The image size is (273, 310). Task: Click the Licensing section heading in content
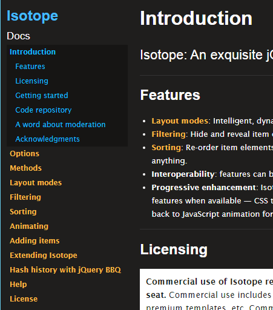pos(174,249)
